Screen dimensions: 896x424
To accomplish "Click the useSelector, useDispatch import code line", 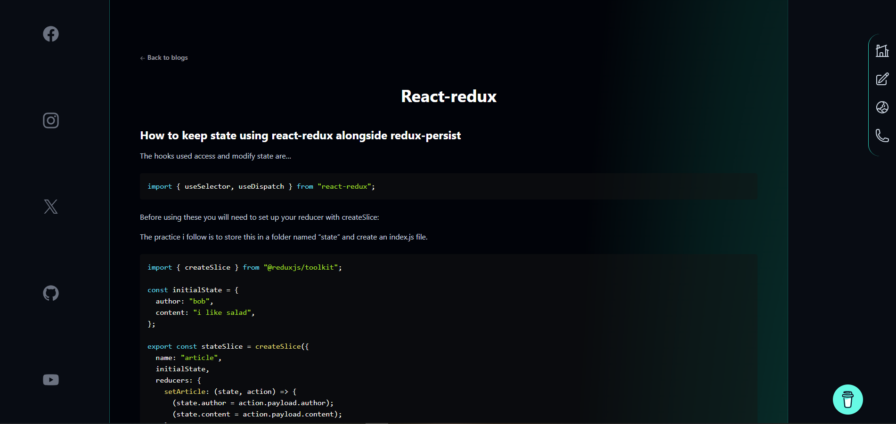I will click(261, 186).
